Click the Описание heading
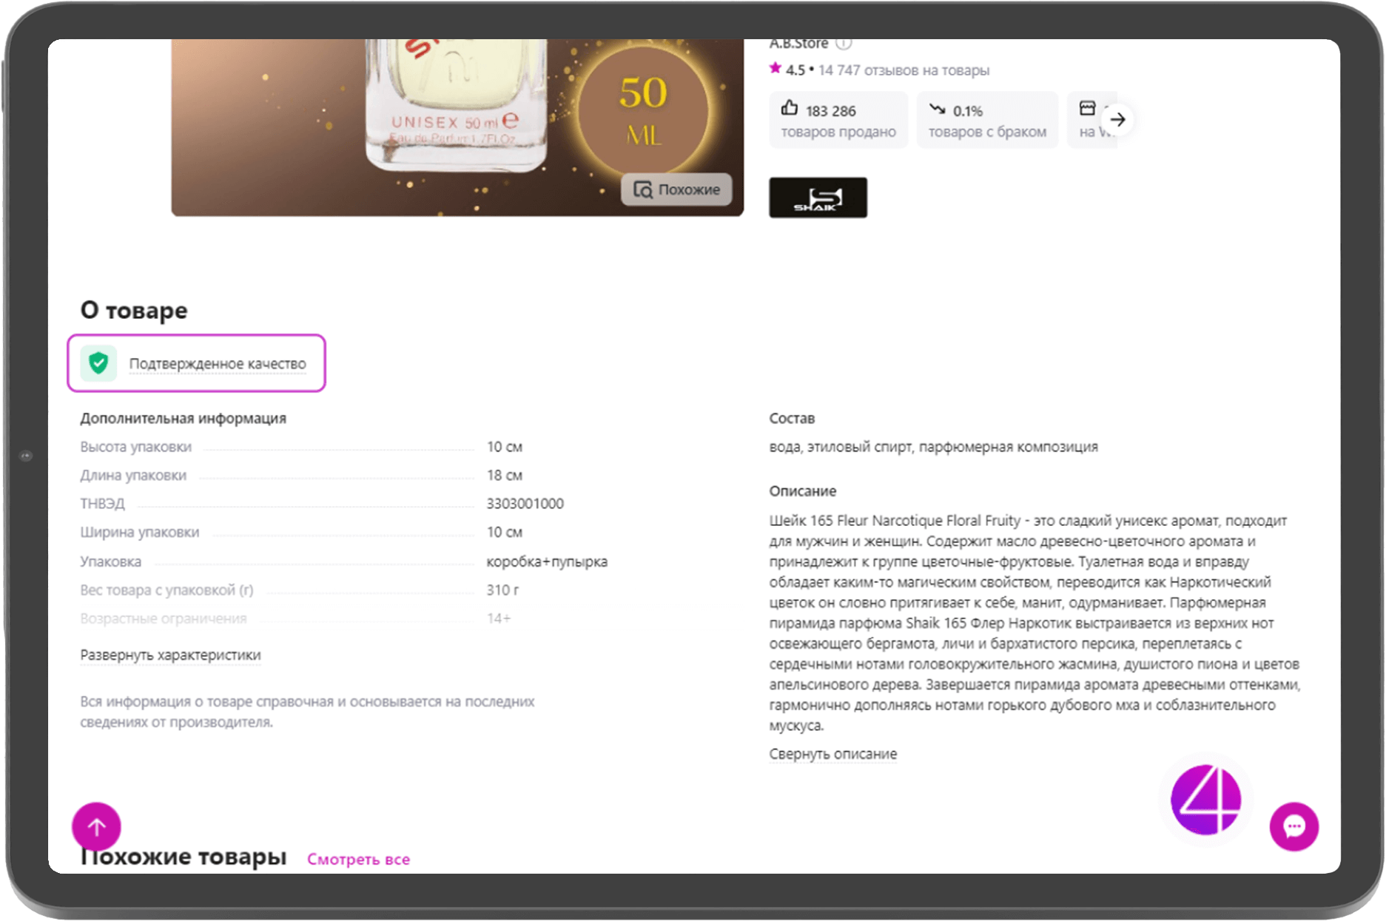The image size is (1386, 921). (802, 491)
